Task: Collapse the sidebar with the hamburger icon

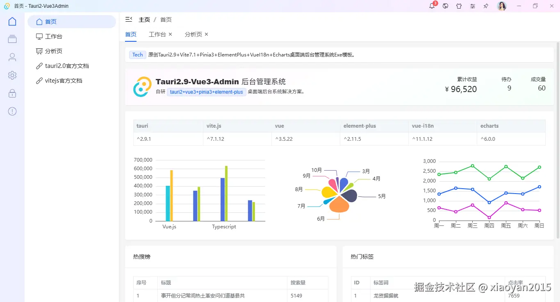Action: coord(128,19)
